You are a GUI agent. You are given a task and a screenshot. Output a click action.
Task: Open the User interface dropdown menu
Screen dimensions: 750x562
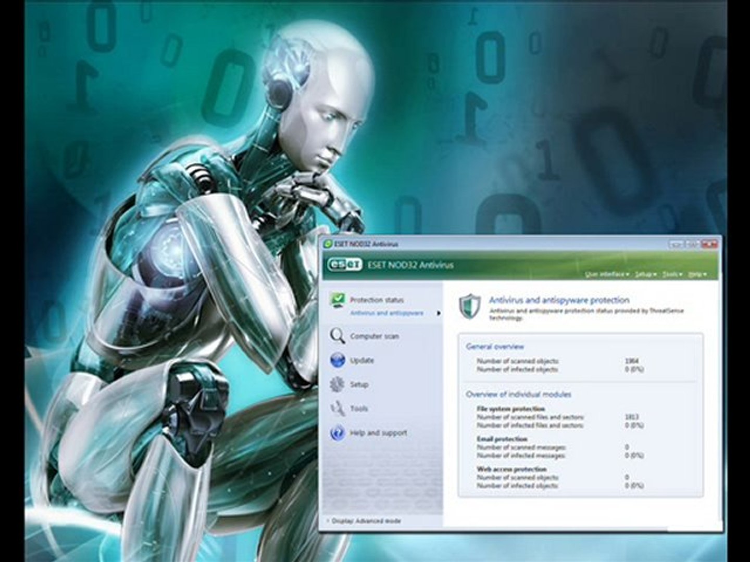point(607,274)
